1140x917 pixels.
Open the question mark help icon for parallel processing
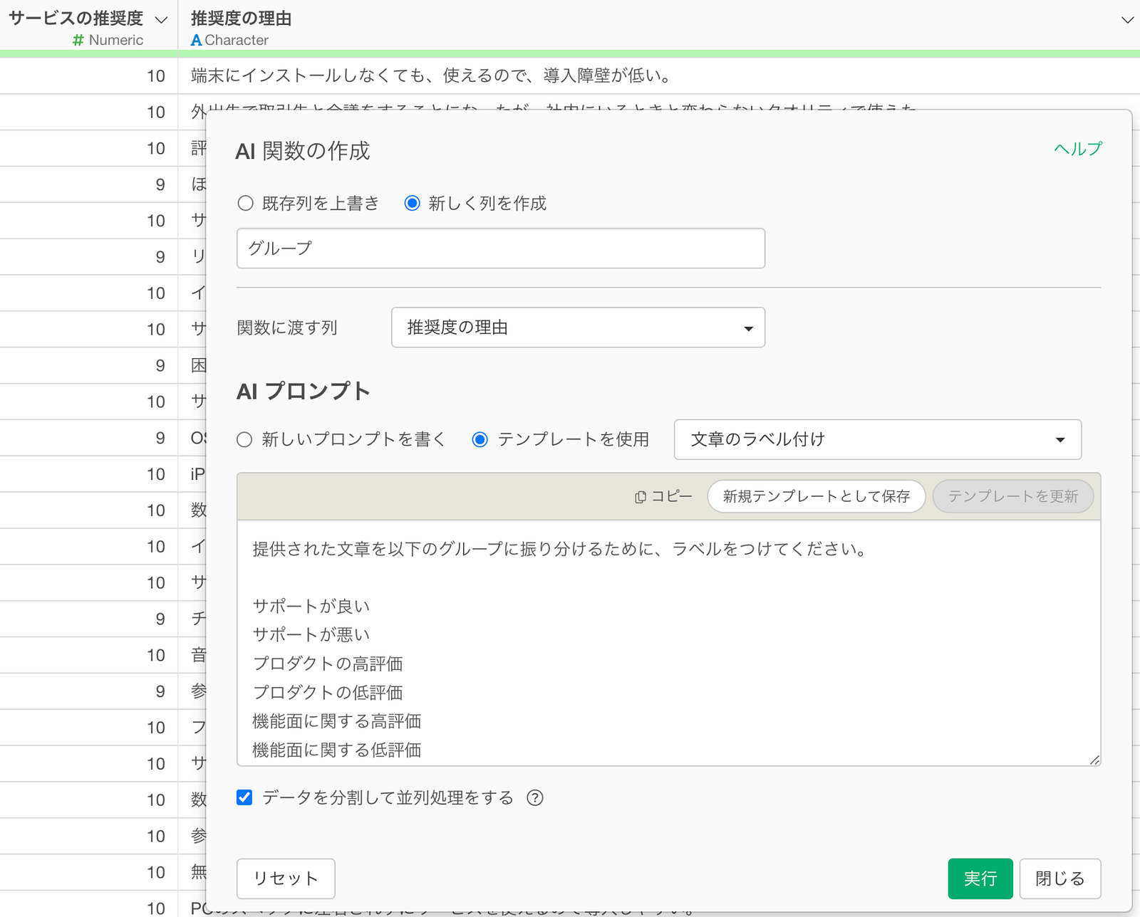point(535,798)
